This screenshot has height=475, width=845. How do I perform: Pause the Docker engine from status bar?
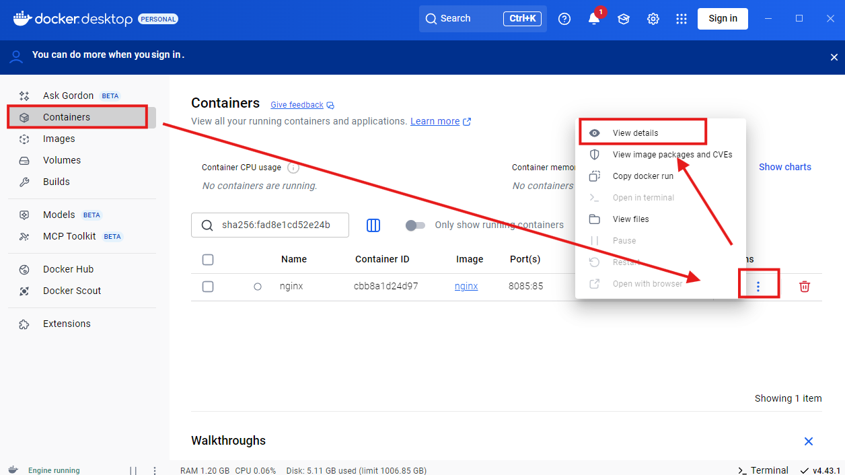[x=133, y=471]
